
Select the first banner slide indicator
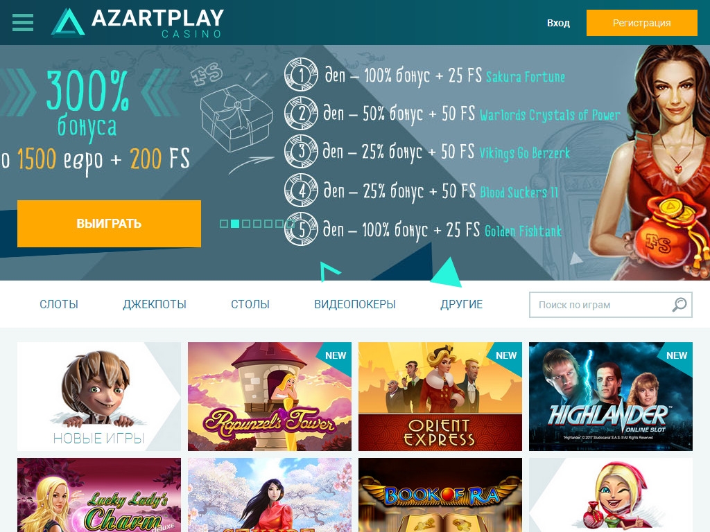(x=224, y=224)
